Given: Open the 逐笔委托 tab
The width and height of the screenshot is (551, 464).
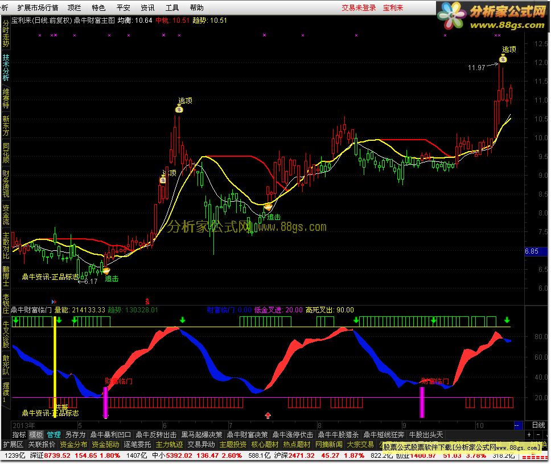Looking at the screenshot, I should tap(137, 445).
